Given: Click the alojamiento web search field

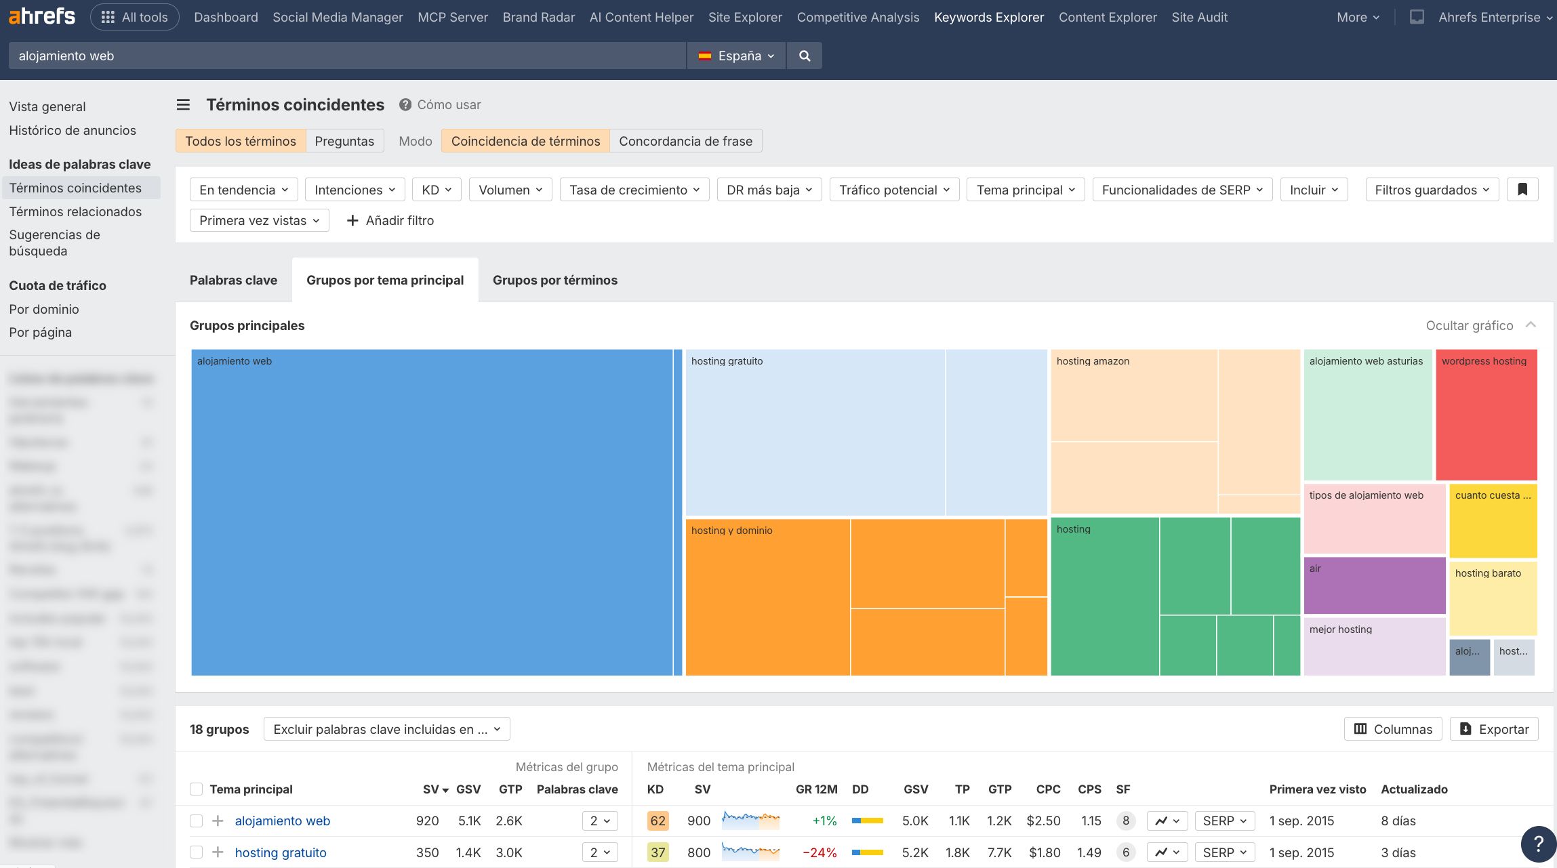Looking at the screenshot, I should (x=346, y=56).
